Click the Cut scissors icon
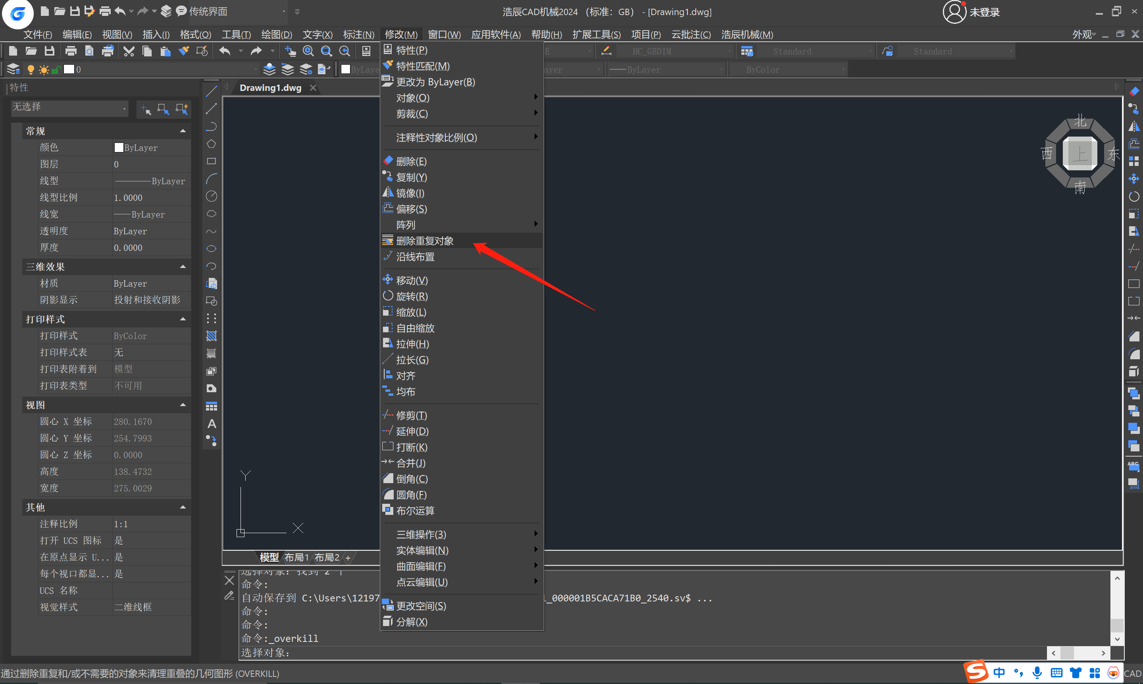 [x=129, y=51]
